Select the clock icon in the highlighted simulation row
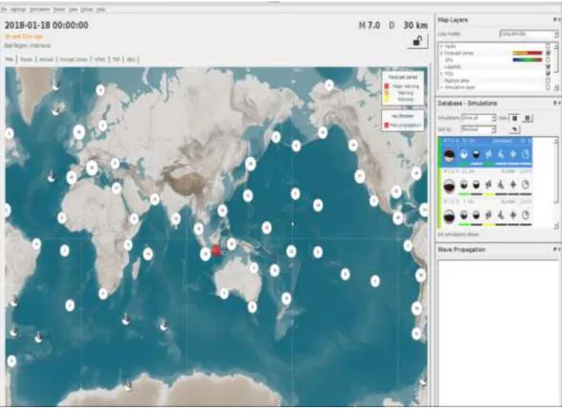The width and height of the screenshot is (562, 410). (526, 154)
